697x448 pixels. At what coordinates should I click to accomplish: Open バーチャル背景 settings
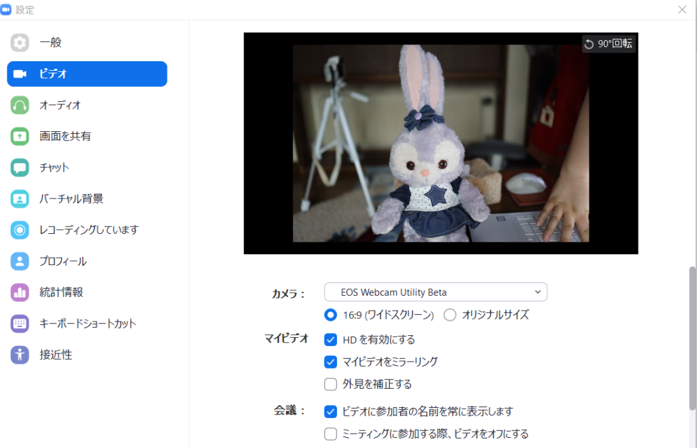click(x=87, y=199)
